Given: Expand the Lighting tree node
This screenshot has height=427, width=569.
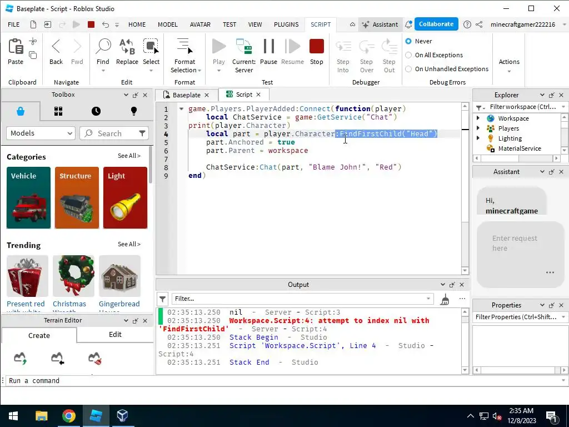Looking at the screenshot, I should click(x=478, y=138).
